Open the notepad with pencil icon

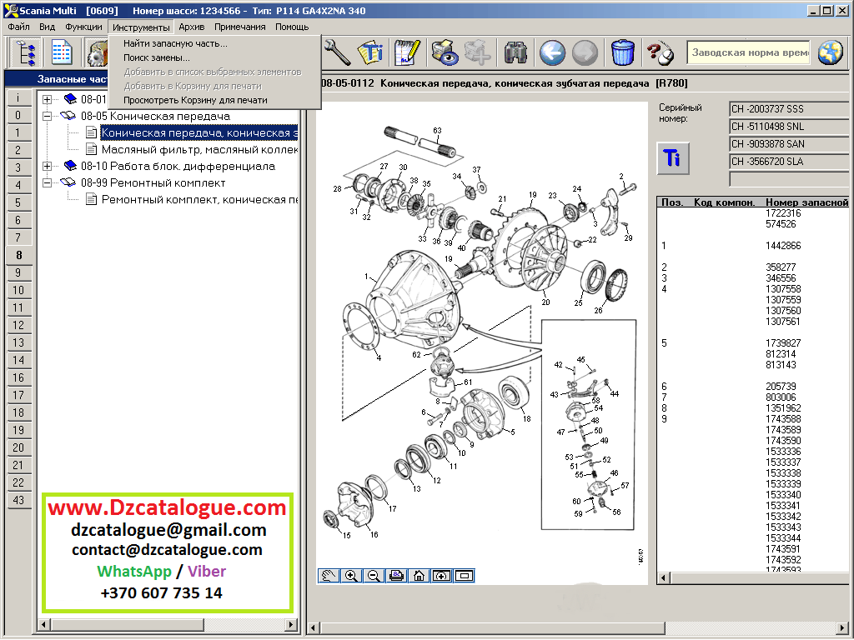(x=407, y=52)
